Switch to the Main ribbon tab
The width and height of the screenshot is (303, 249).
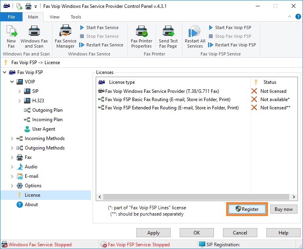(x=33, y=17)
